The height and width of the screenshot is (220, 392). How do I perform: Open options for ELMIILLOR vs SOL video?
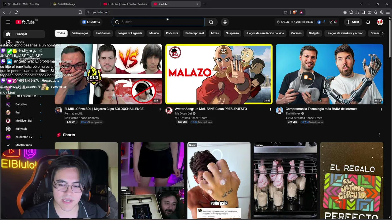[x=160, y=109]
